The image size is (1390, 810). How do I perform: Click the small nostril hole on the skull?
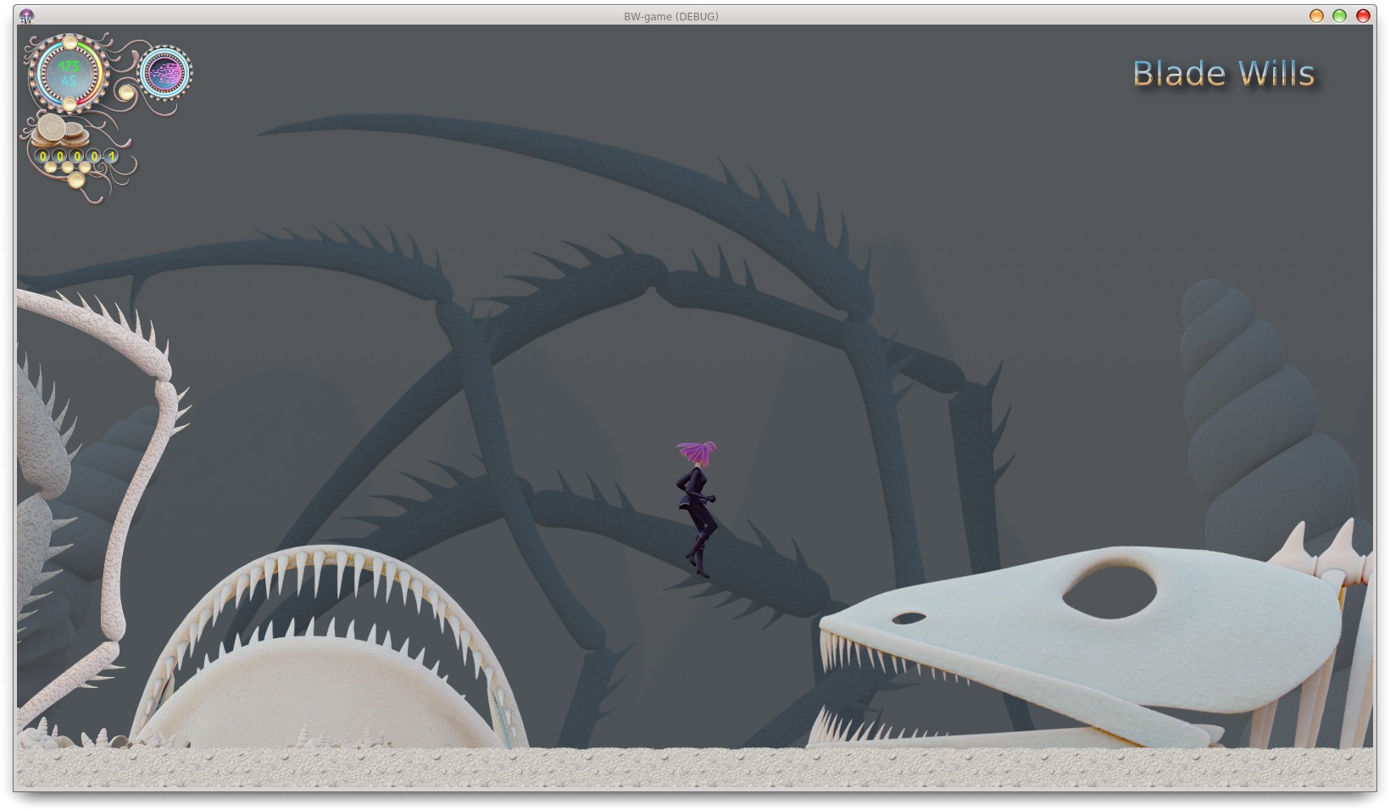pos(908,619)
